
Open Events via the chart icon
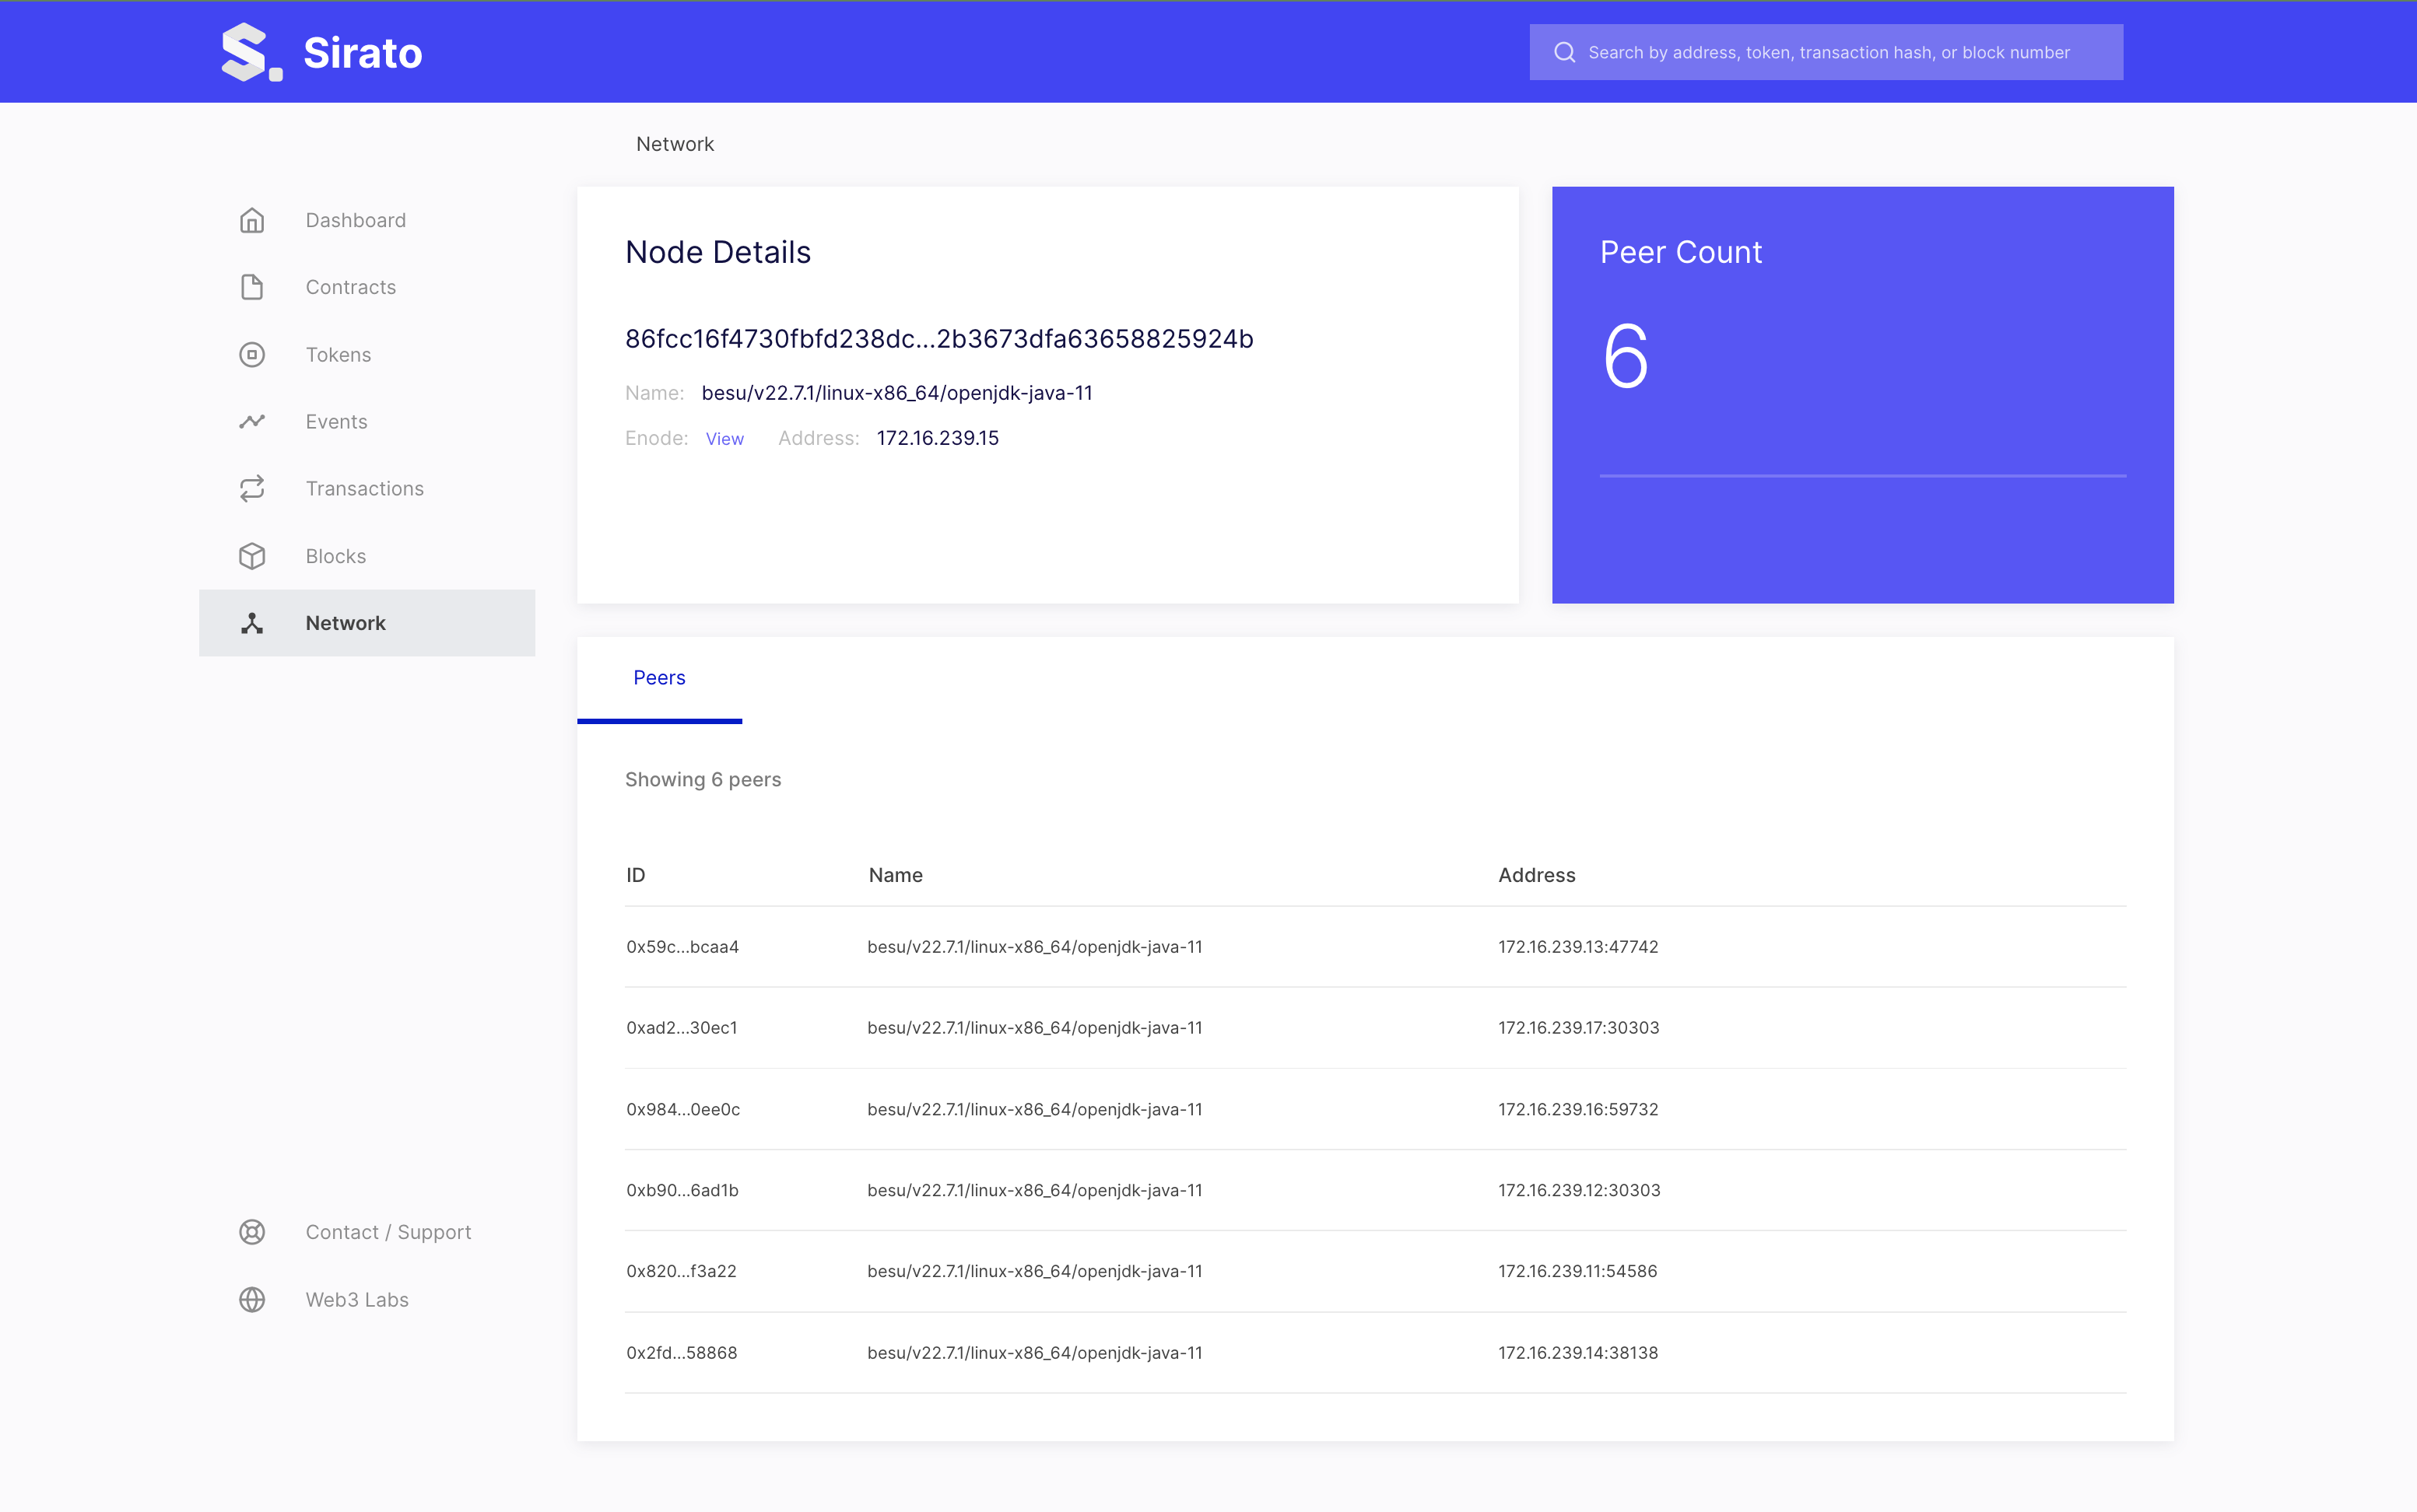coord(251,421)
